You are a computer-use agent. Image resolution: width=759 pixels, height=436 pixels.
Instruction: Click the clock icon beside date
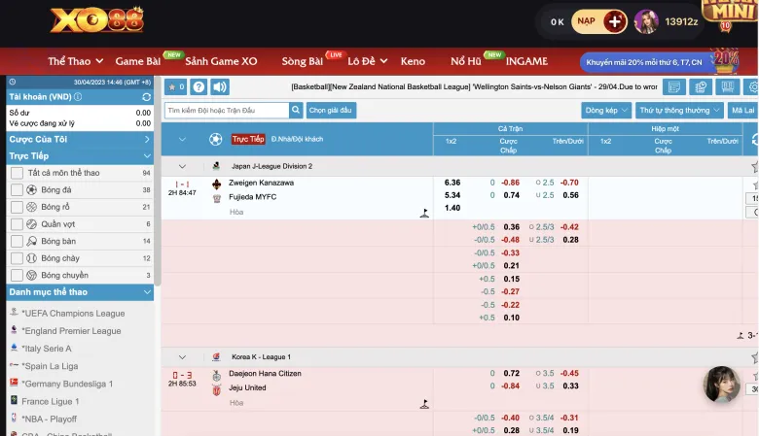[x=13, y=83]
